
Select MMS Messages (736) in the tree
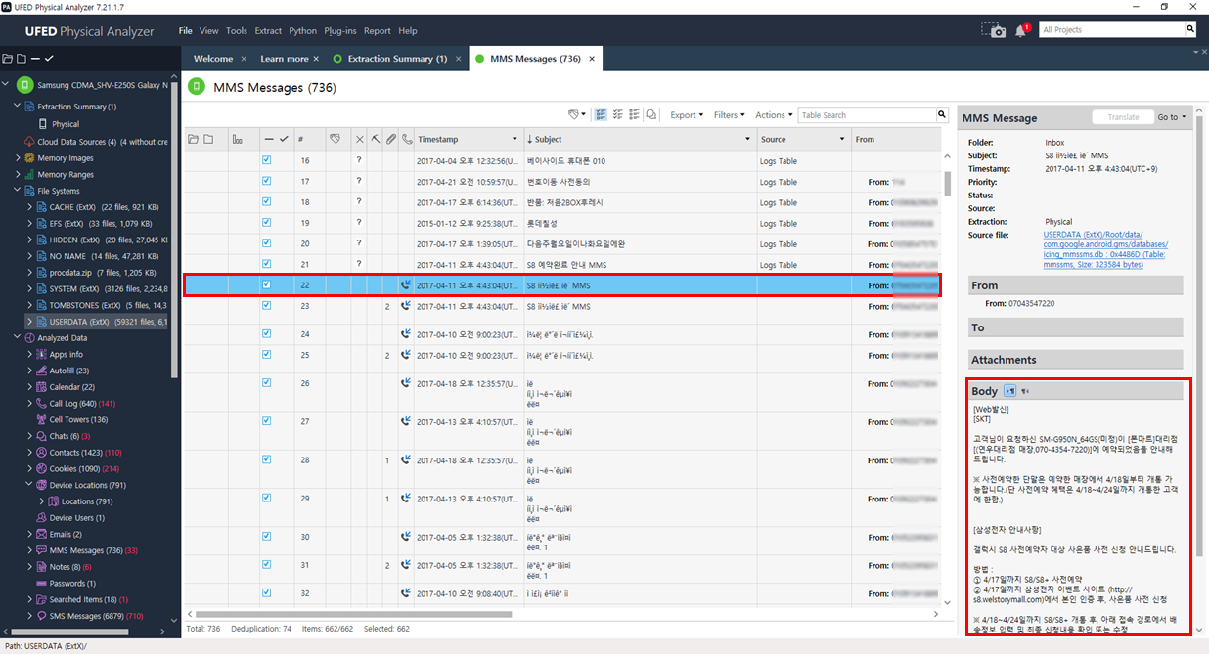point(86,550)
